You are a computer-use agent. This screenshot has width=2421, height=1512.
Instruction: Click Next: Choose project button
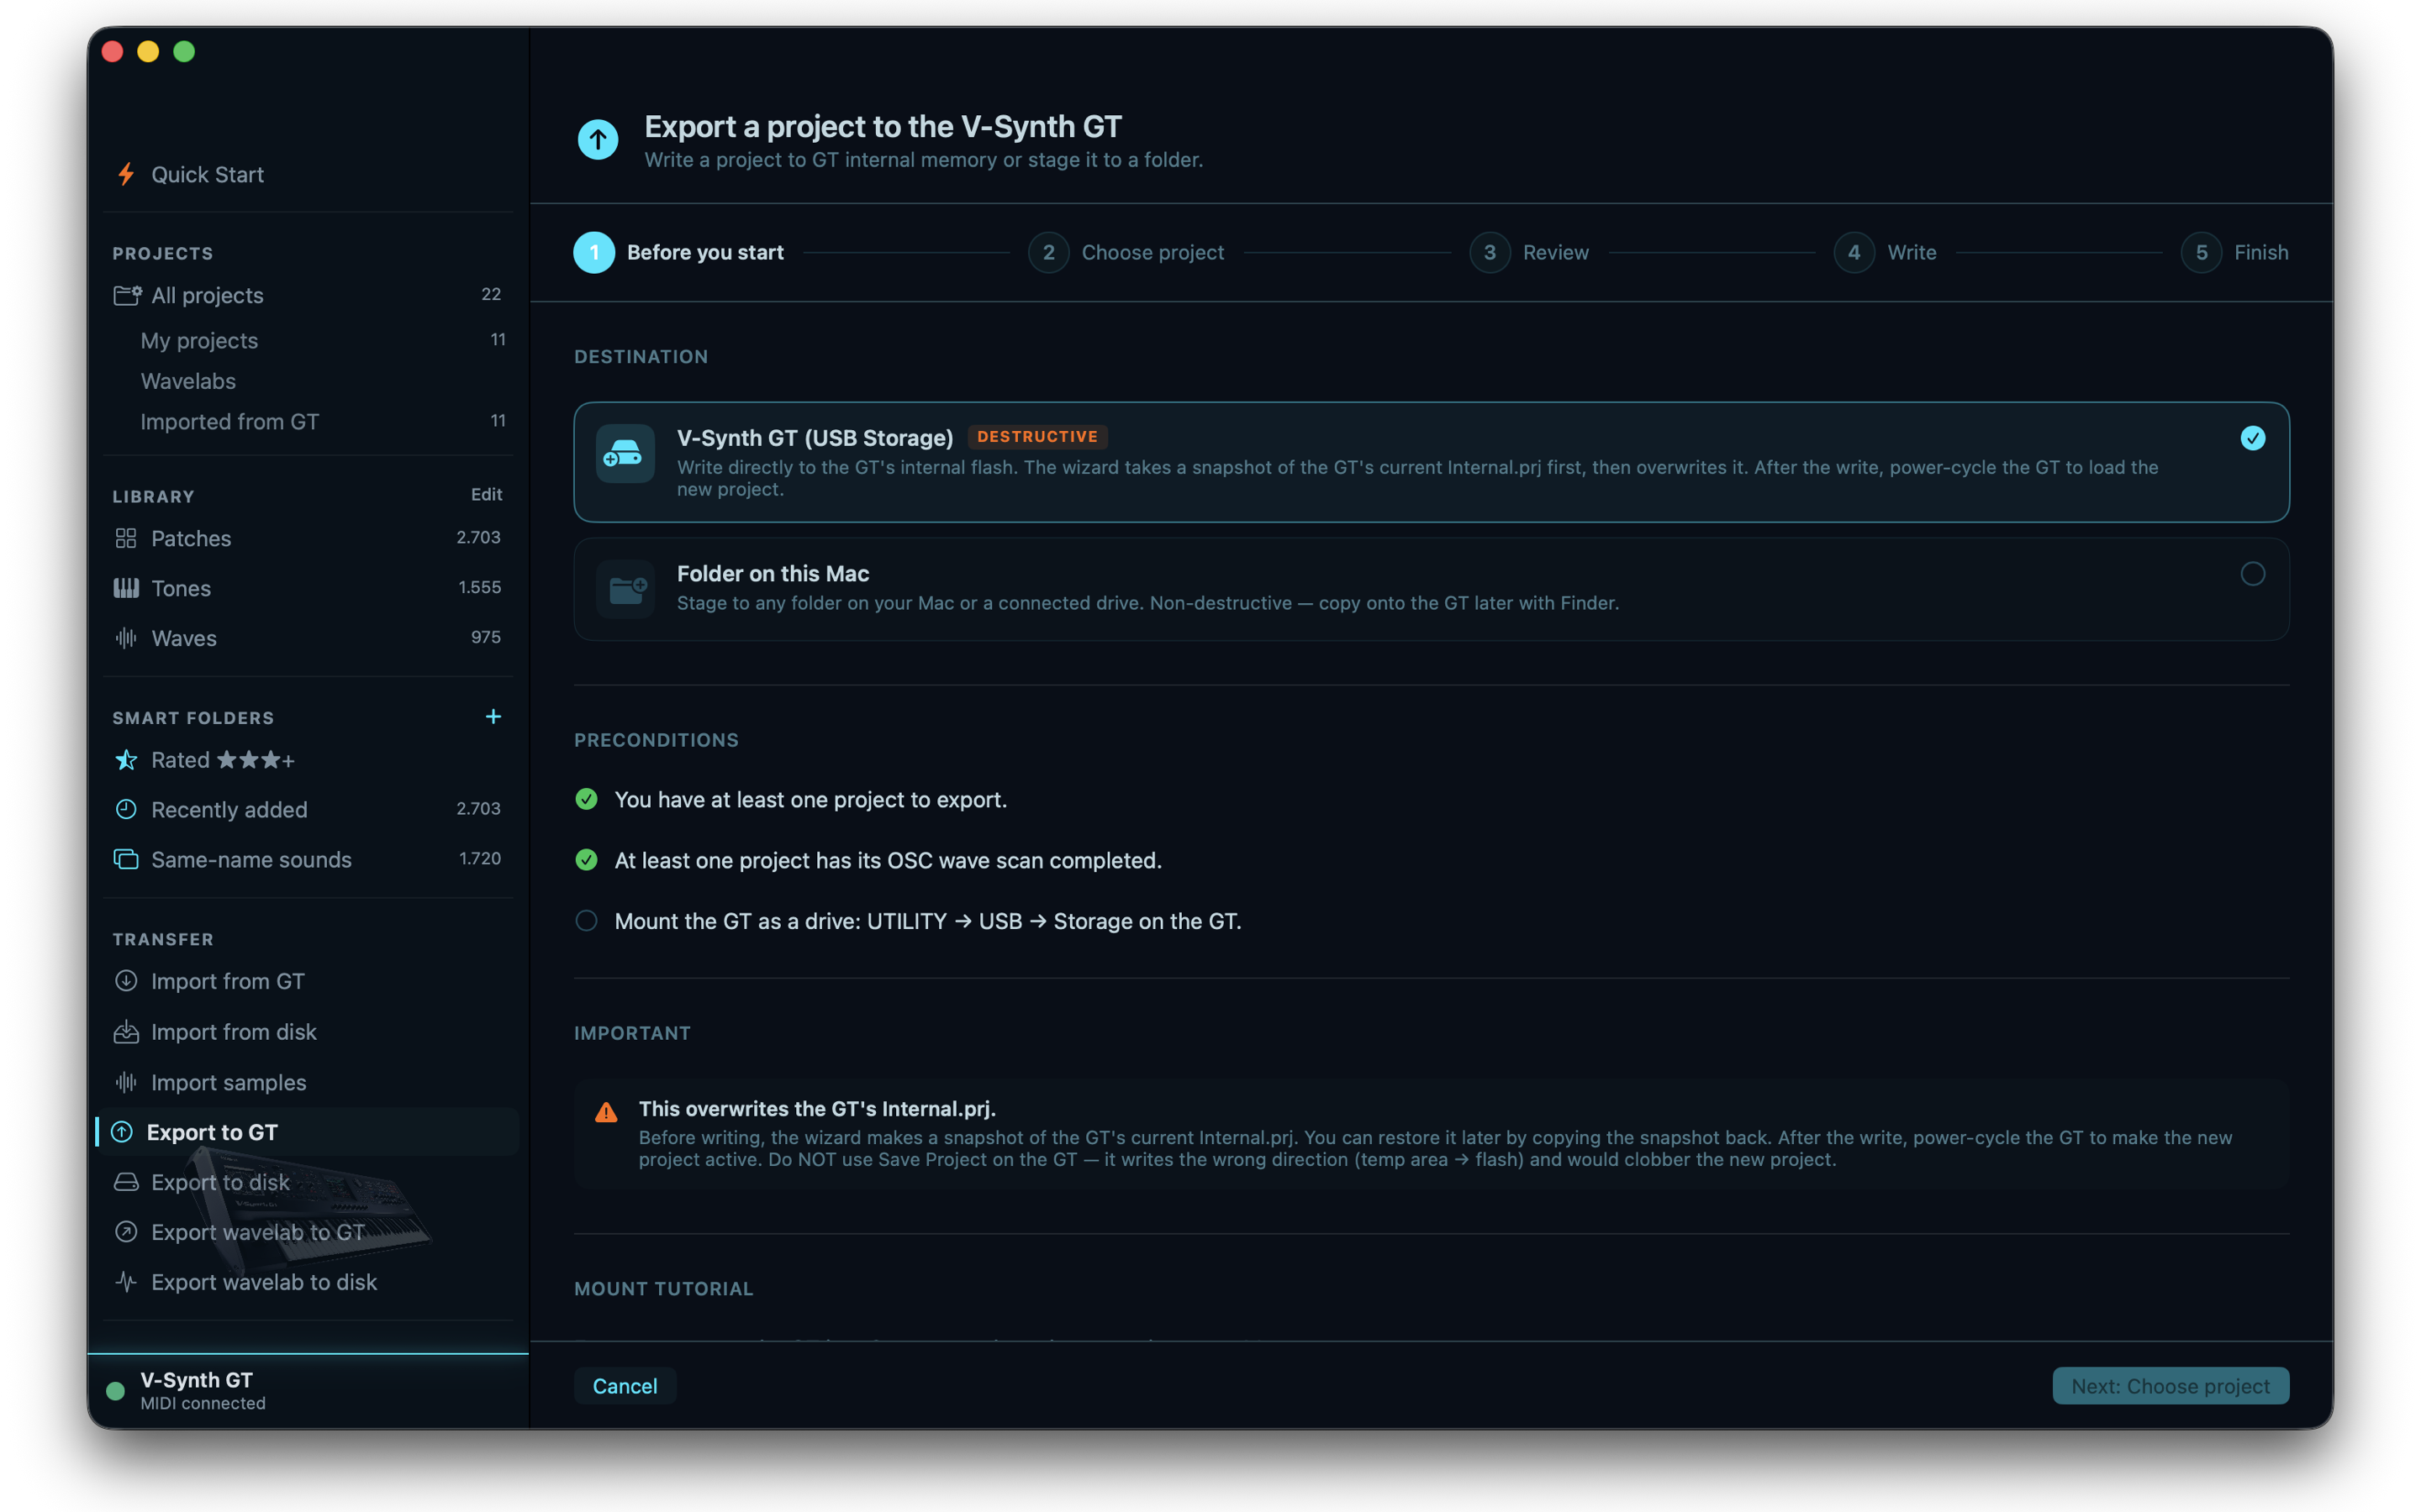click(2170, 1386)
